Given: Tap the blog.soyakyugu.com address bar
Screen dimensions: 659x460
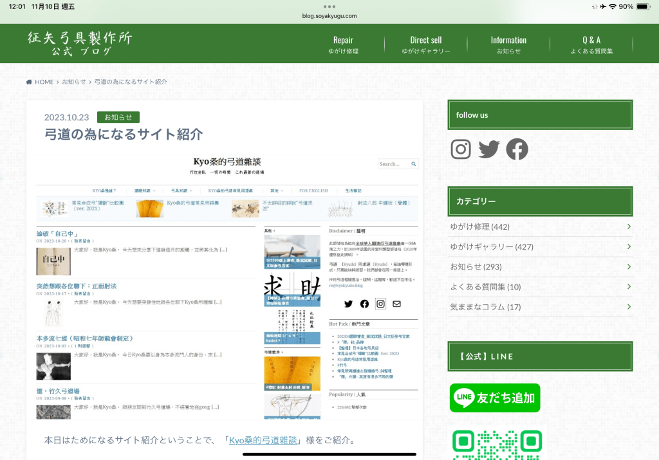Looking at the screenshot, I should click(329, 16).
